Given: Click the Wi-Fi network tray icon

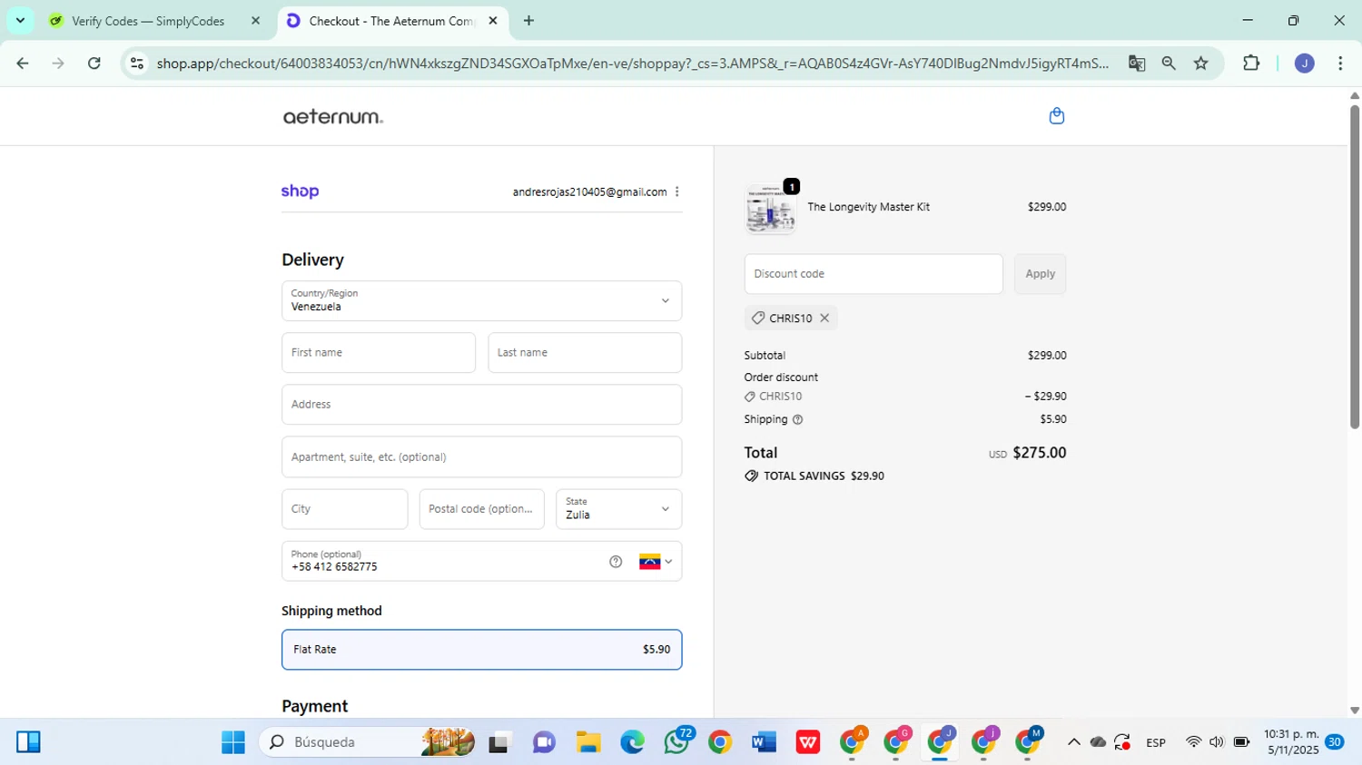Looking at the screenshot, I should point(1193,742).
